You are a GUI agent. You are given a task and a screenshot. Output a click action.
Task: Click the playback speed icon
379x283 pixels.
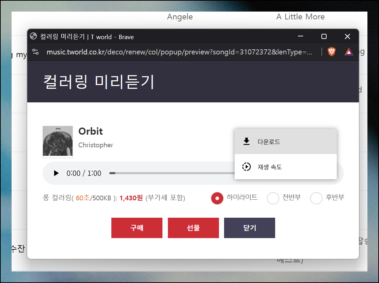[246, 167]
